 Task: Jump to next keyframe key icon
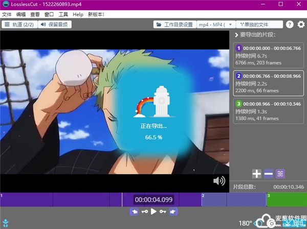click(163, 212)
